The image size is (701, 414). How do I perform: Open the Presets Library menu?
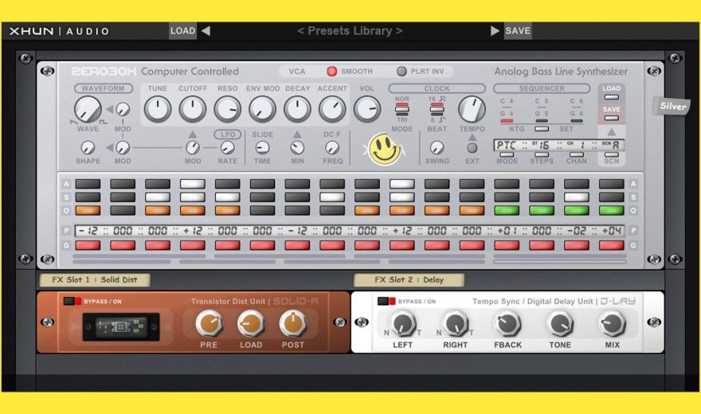350,31
